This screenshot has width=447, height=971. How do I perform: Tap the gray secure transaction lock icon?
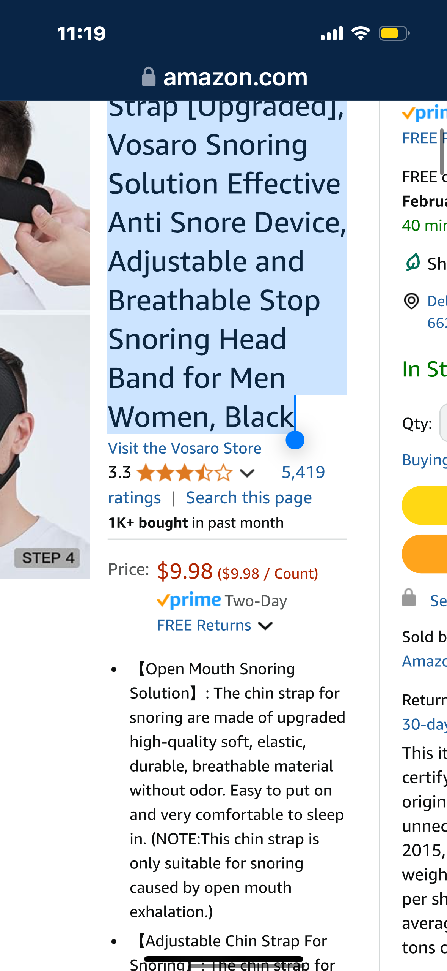[x=409, y=598]
